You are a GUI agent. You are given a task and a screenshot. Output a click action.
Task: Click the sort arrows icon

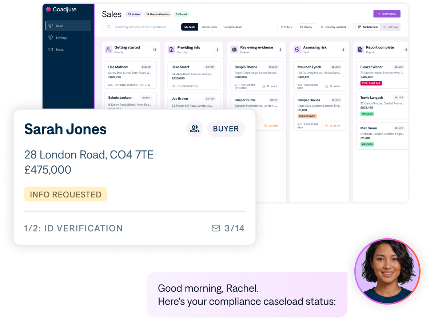(x=322, y=27)
